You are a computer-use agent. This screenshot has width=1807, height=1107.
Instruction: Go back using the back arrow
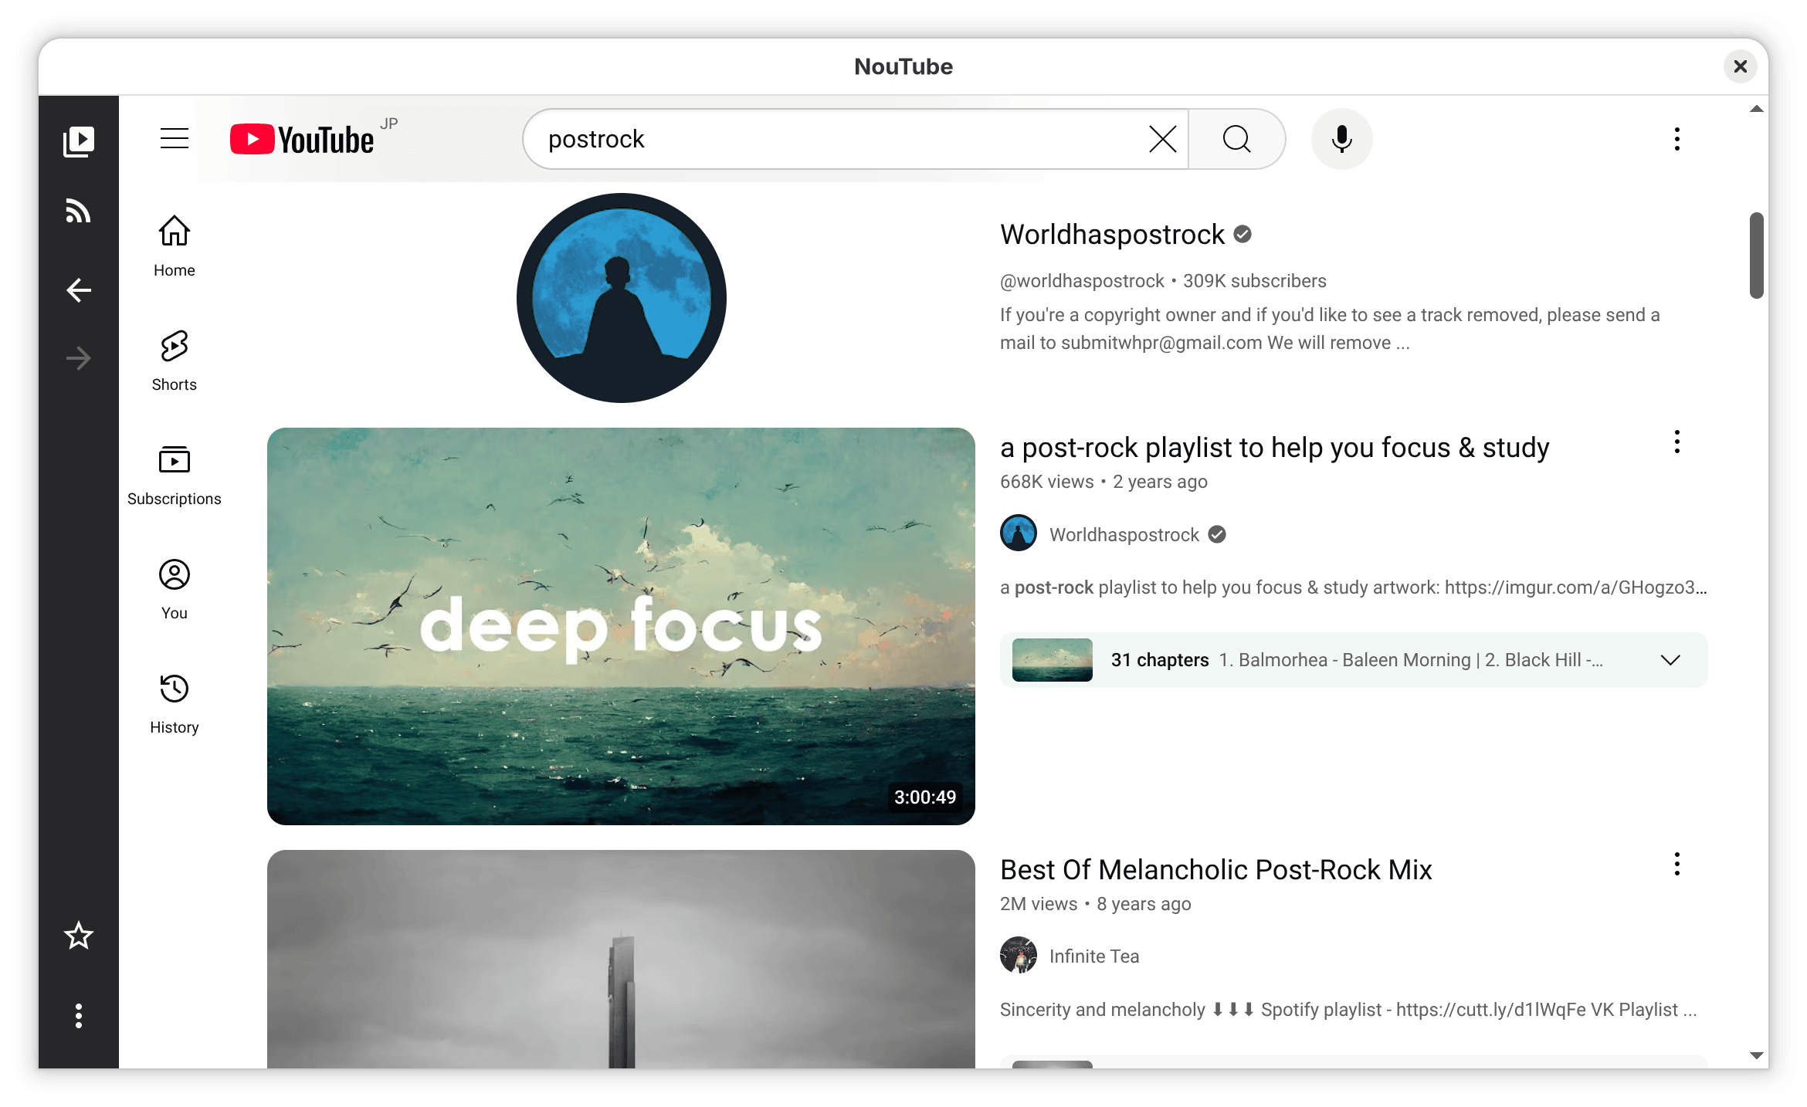tap(78, 289)
